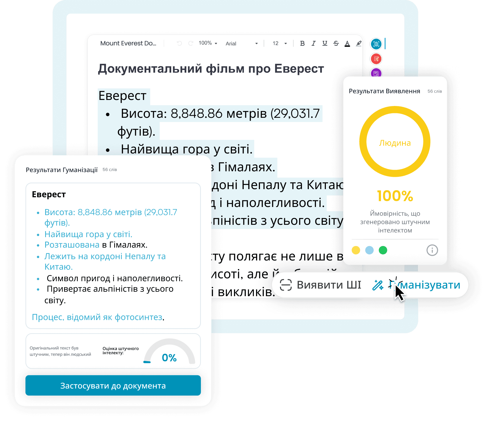Click the Результати Виявлення panel title
Image resolution: width=490 pixels, height=421 pixels.
click(x=384, y=91)
